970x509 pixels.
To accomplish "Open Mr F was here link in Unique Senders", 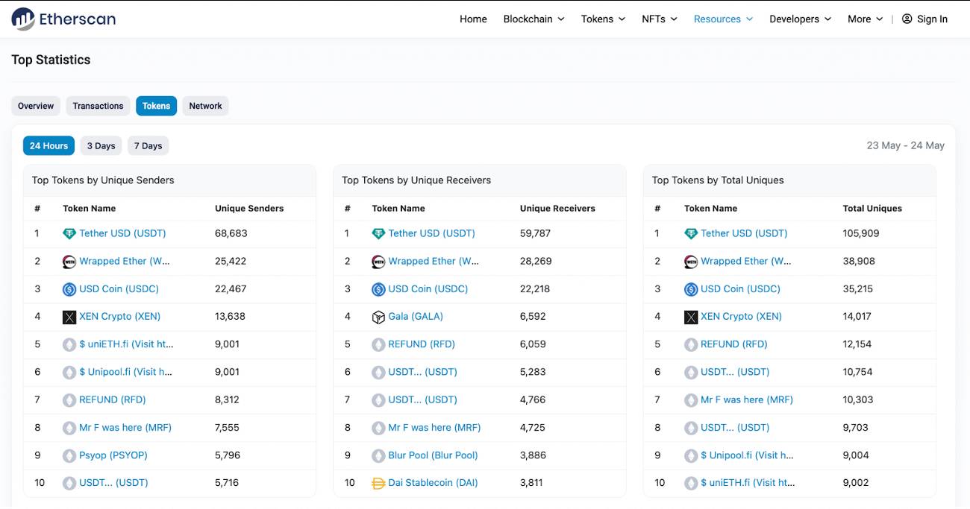I will click(125, 428).
